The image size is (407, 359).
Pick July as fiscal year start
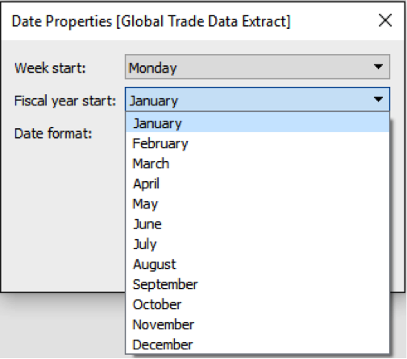pos(257,244)
